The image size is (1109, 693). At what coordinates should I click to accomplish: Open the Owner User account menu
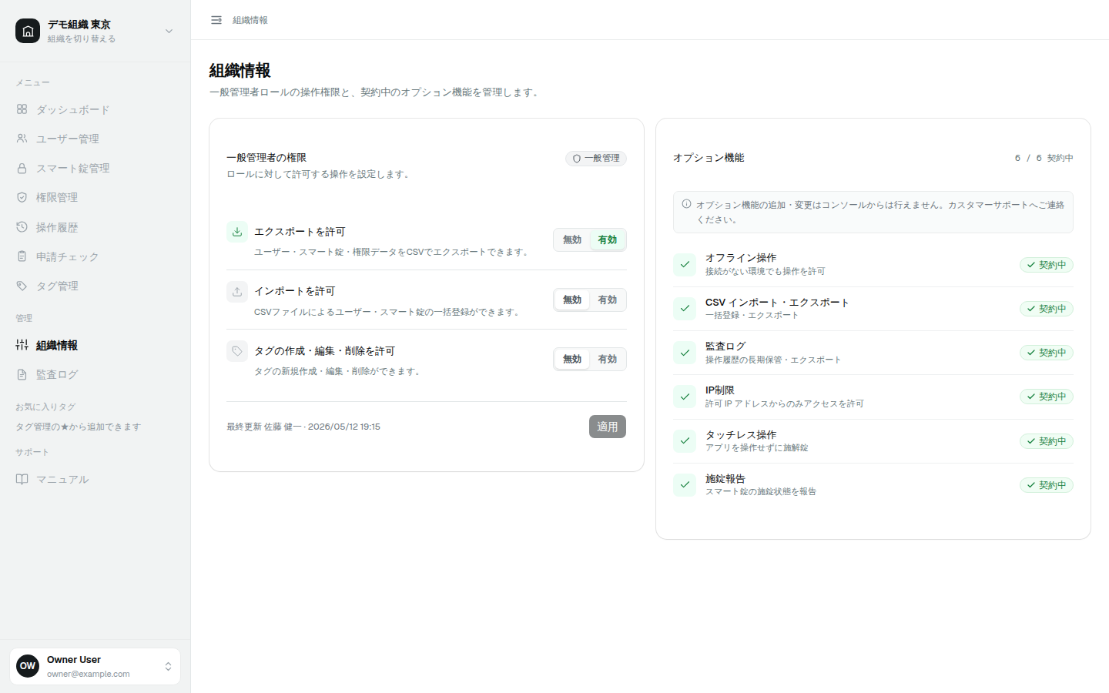tap(95, 666)
